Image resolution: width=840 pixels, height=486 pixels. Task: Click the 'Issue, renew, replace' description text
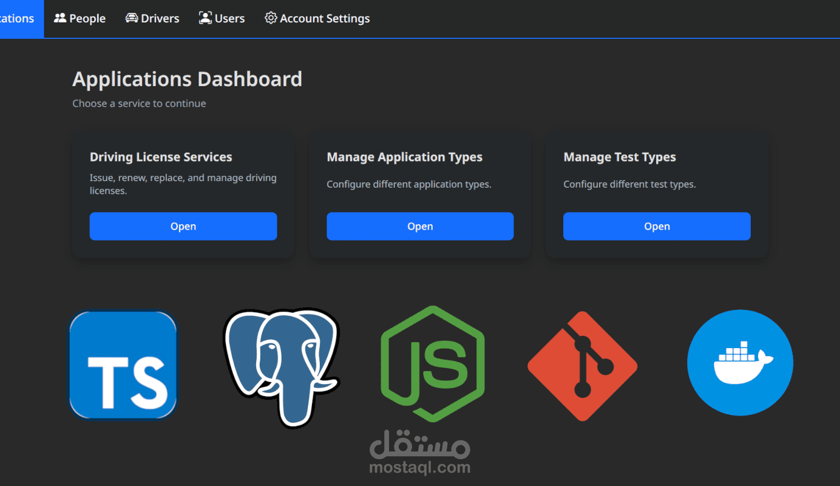click(183, 184)
